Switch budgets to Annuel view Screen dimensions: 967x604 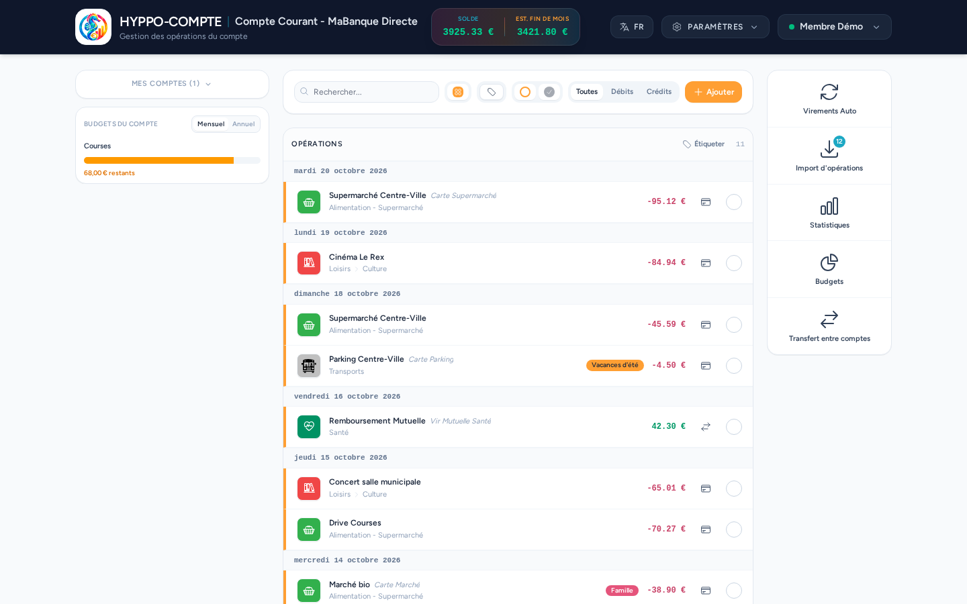coord(244,124)
